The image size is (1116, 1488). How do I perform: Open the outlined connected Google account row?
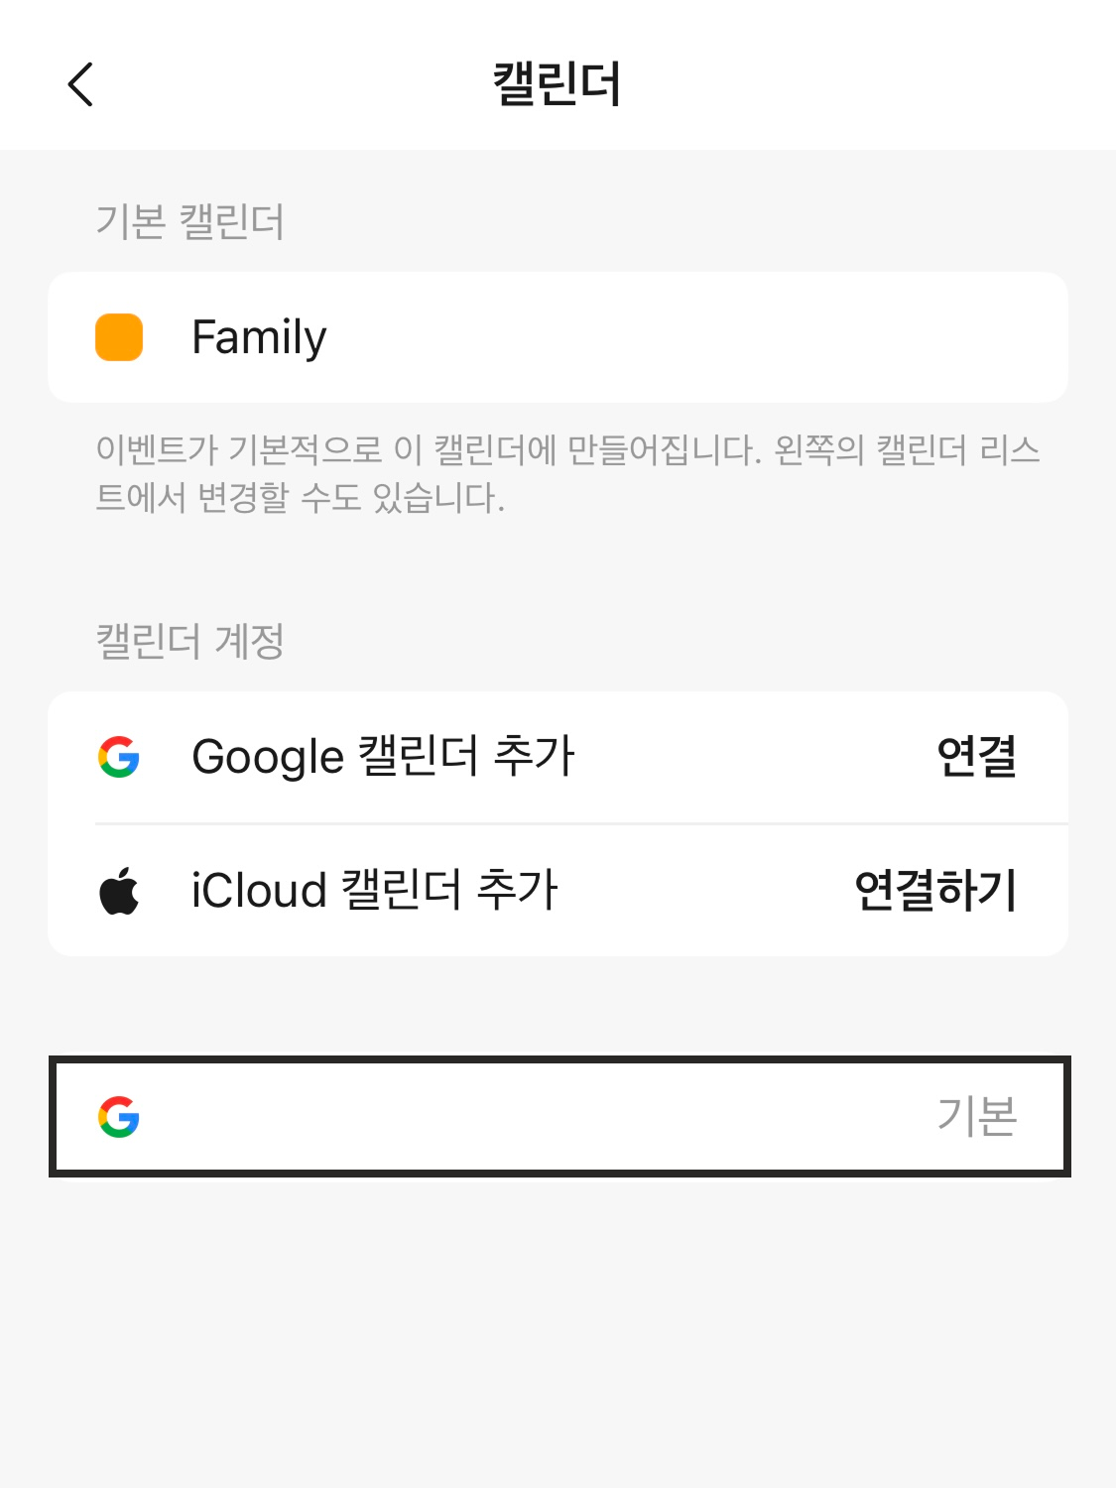(x=559, y=1117)
